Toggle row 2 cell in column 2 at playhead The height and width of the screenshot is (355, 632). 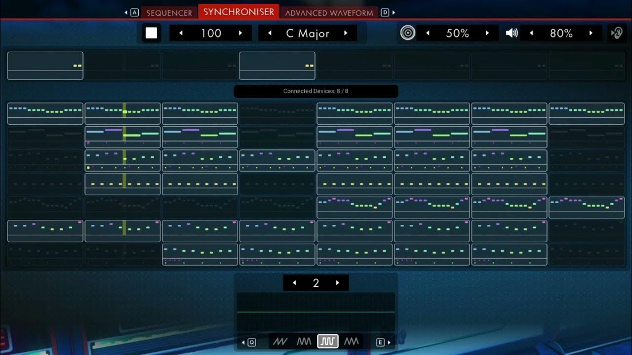(122, 137)
